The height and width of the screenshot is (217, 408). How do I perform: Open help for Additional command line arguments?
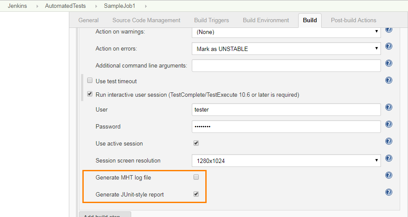[x=389, y=63]
